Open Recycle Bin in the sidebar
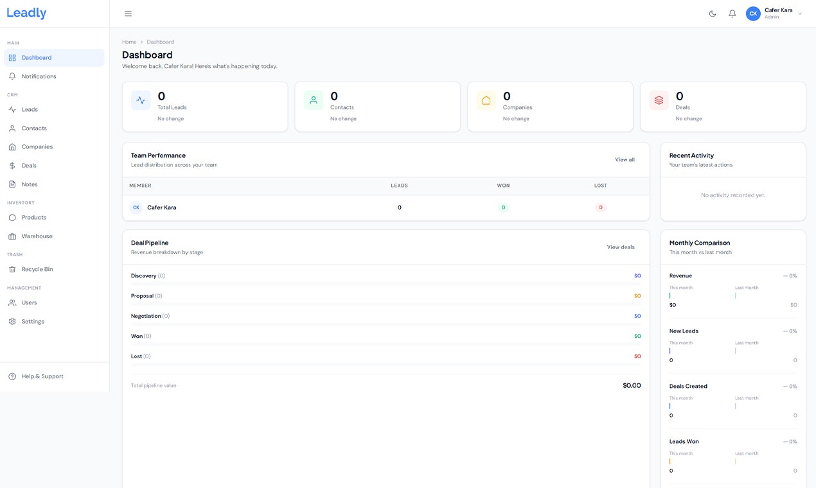Image resolution: width=816 pixels, height=488 pixels. click(x=54, y=270)
